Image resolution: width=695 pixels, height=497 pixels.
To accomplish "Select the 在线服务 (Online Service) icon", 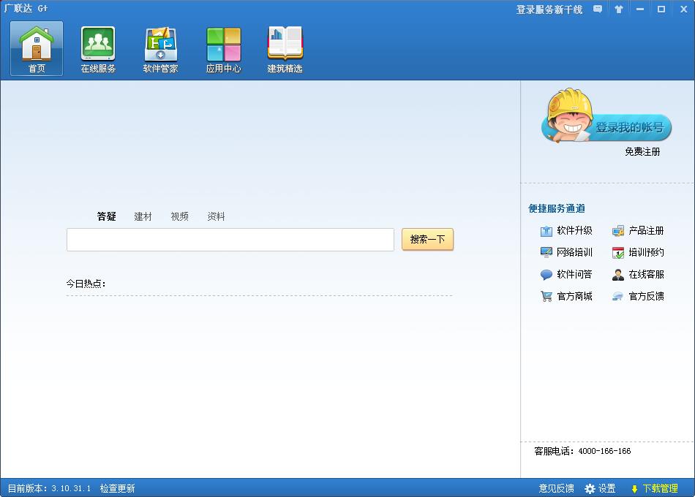I will [x=98, y=48].
